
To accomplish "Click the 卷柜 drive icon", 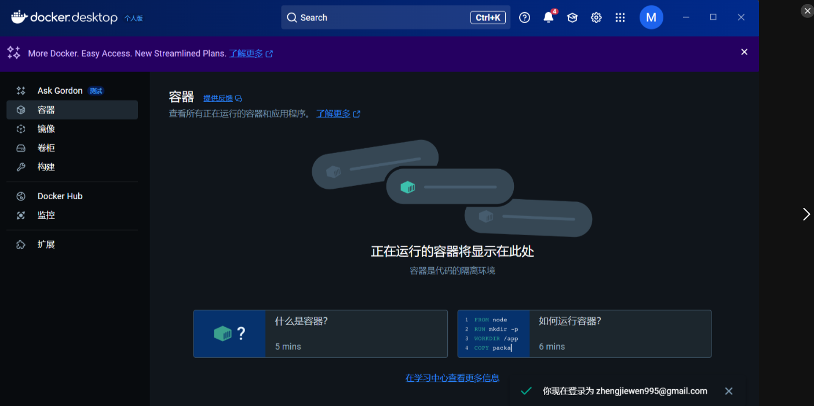I will click(x=21, y=148).
